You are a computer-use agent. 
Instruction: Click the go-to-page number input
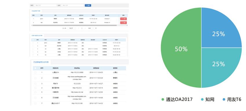pos(93,28)
